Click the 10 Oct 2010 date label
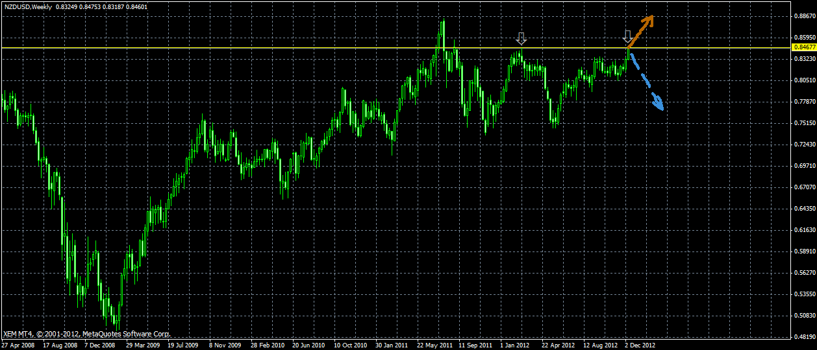The width and height of the screenshot is (817, 350). [x=351, y=345]
